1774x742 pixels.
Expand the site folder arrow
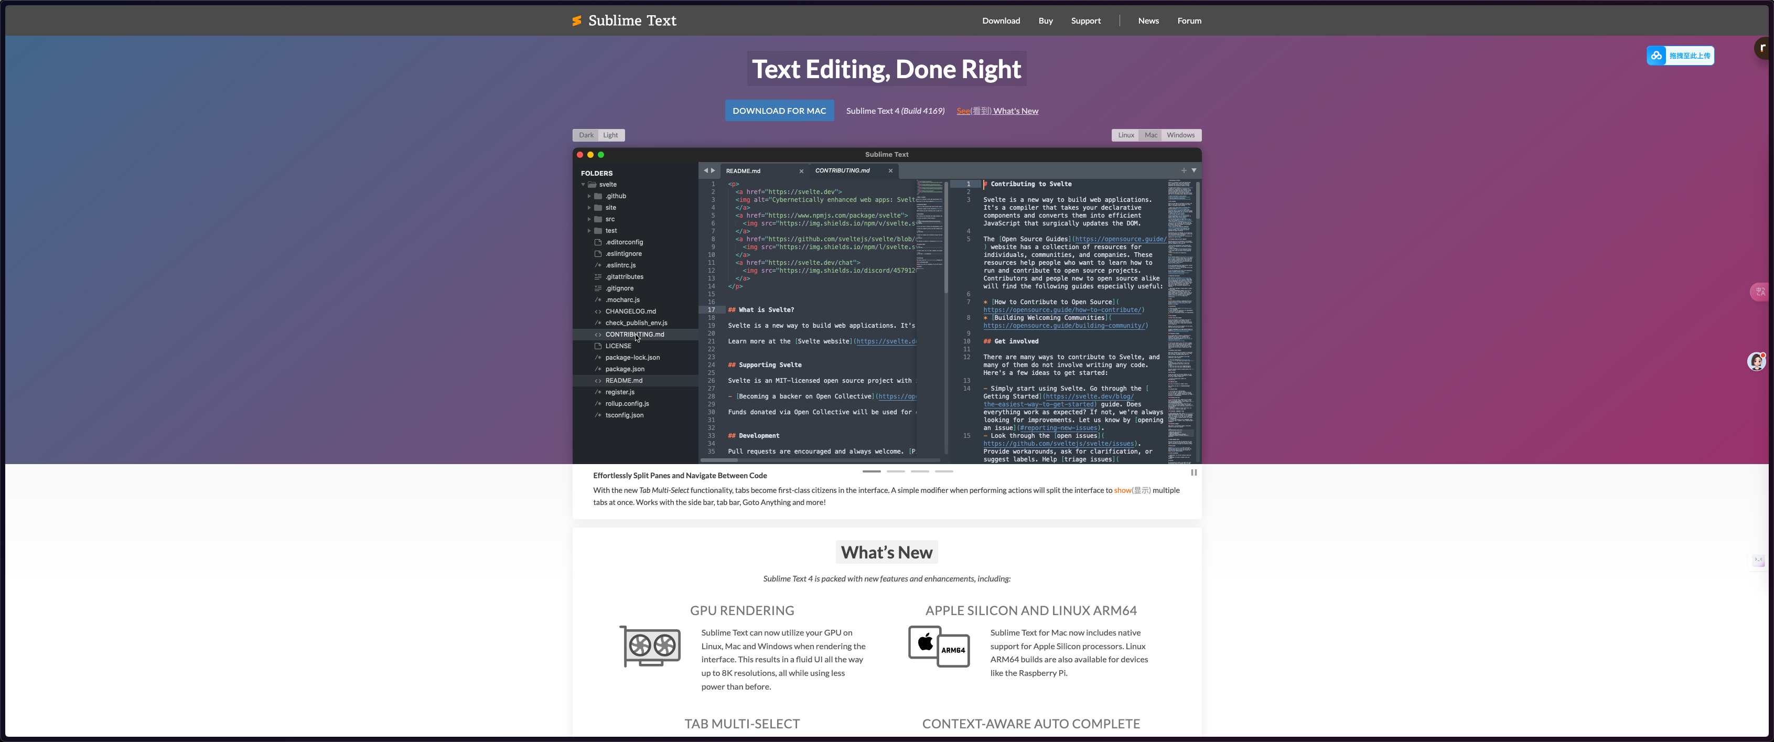[589, 207]
